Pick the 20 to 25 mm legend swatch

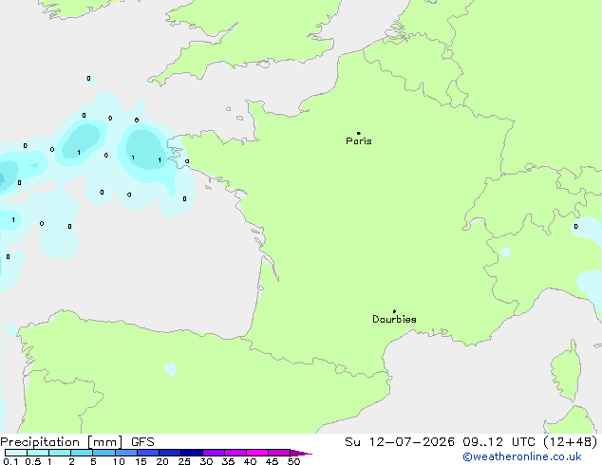(x=169, y=453)
